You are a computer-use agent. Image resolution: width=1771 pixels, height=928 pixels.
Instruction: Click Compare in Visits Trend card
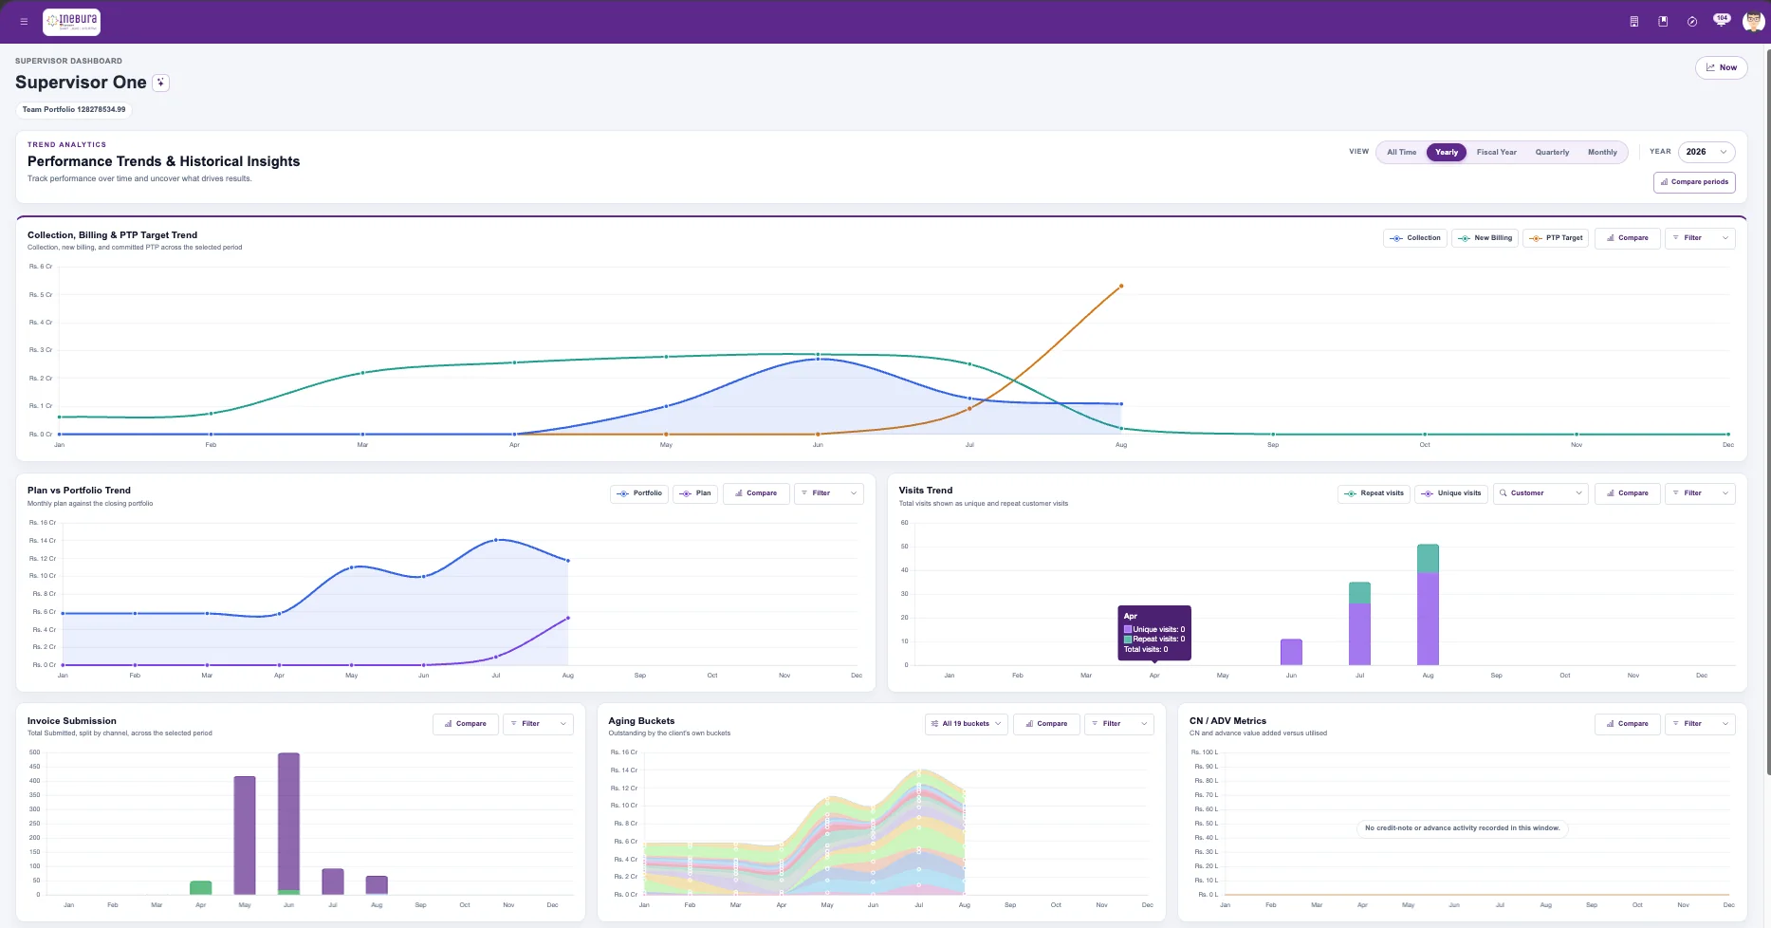tap(1628, 493)
